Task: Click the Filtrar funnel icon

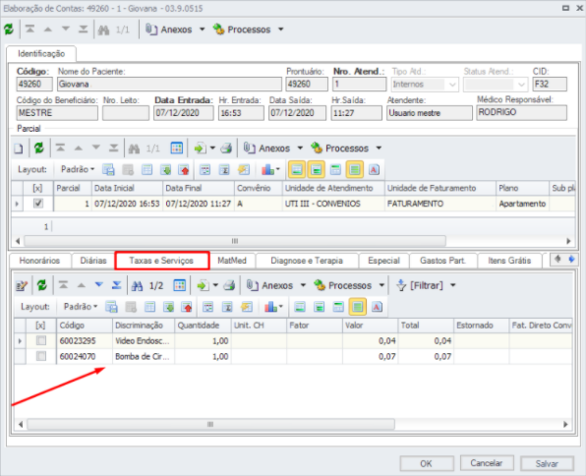Action: coord(401,285)
